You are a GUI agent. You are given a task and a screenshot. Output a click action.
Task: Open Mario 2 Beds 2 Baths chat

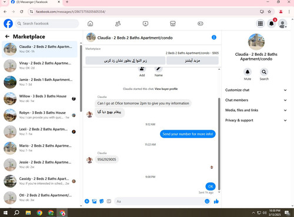tap(39, 148)
